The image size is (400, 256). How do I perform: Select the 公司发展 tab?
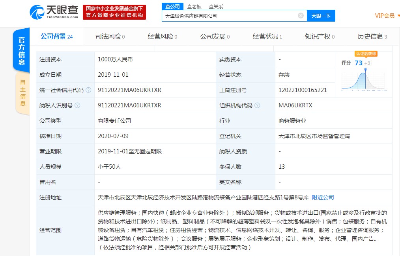coord(215,37)
